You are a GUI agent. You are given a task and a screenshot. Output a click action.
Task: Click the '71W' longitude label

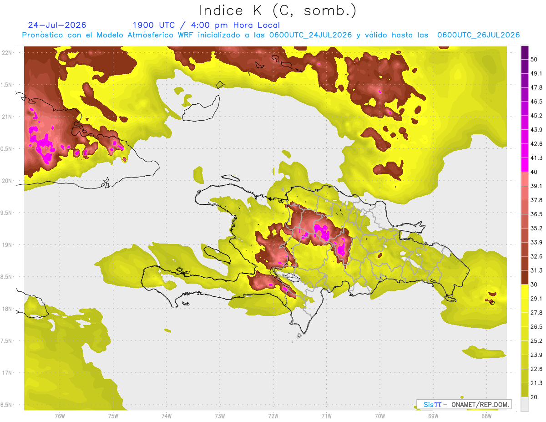click(x=326, y=416)
